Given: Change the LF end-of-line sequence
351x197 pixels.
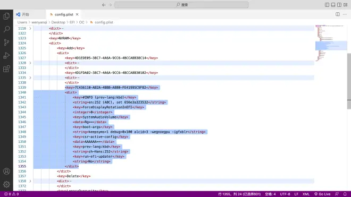Looking at the screenshot, I should click(296, 194).
